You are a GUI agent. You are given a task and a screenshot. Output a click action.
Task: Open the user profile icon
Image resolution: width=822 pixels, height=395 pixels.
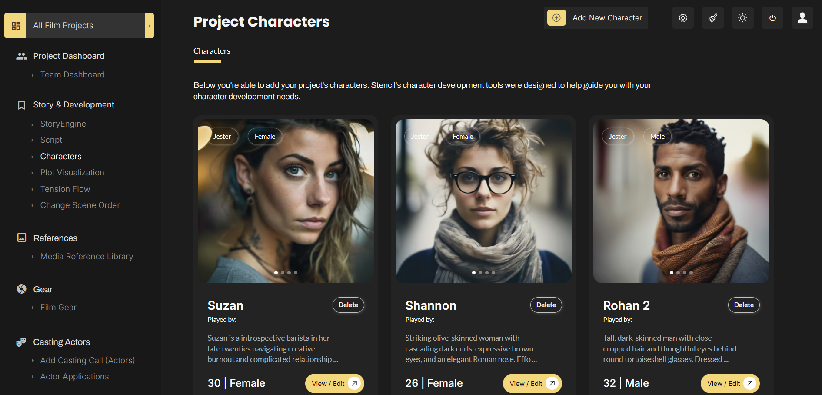click(x=802, y=18)
